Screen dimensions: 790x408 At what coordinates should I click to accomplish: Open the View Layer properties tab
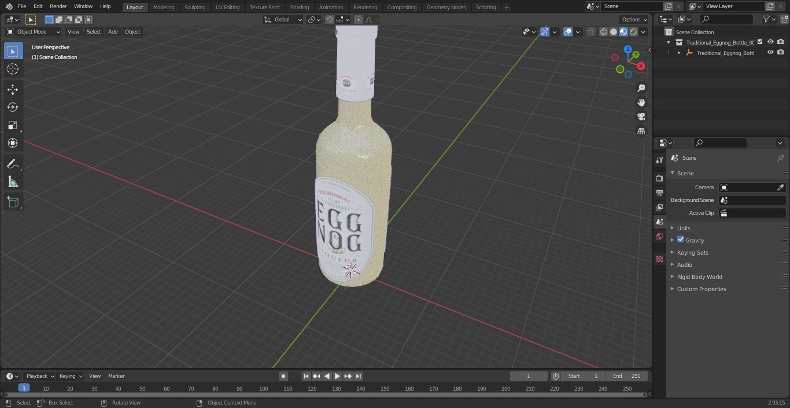point(659,207)
